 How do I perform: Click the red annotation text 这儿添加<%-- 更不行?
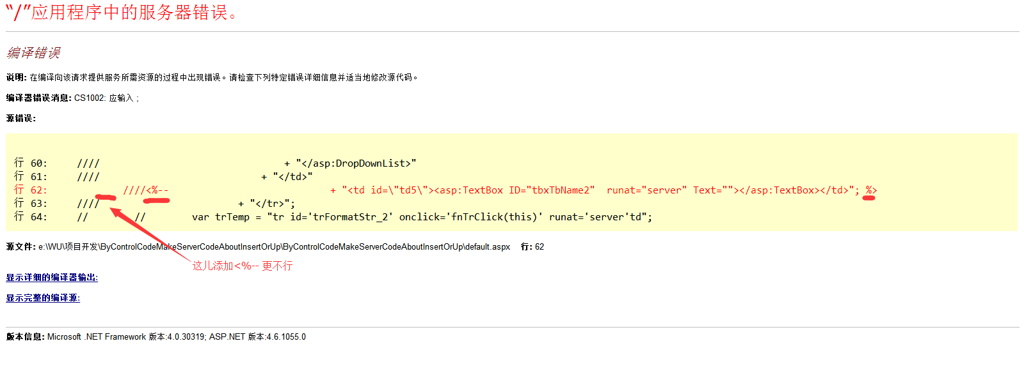(243, 266)
